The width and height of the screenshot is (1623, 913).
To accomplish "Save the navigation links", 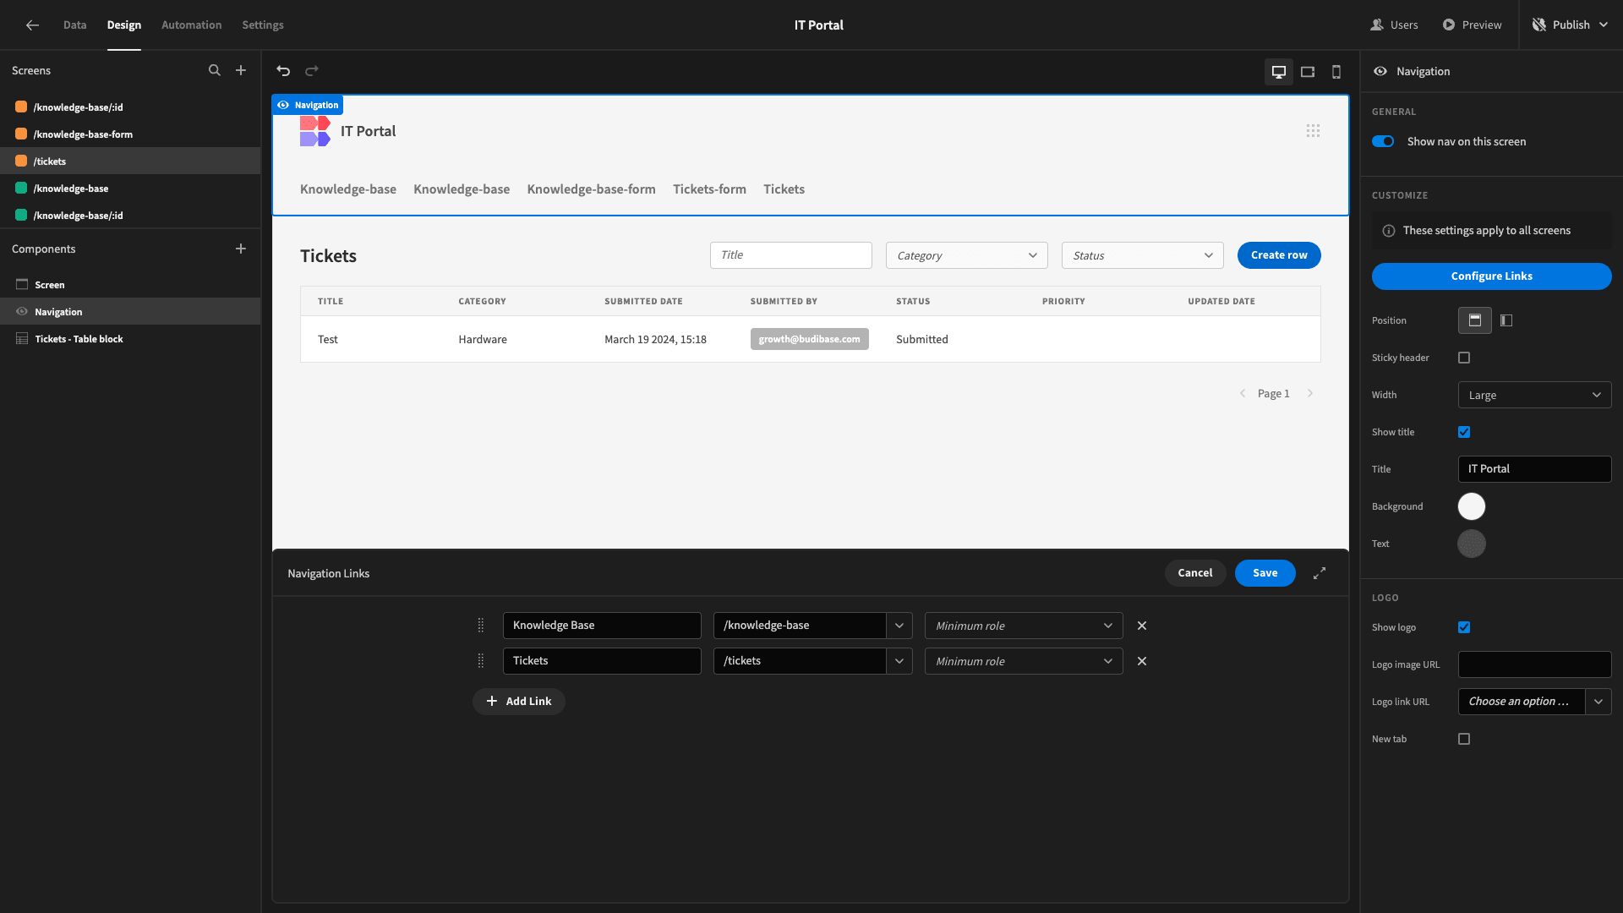I will click(x=1265, y=573).
